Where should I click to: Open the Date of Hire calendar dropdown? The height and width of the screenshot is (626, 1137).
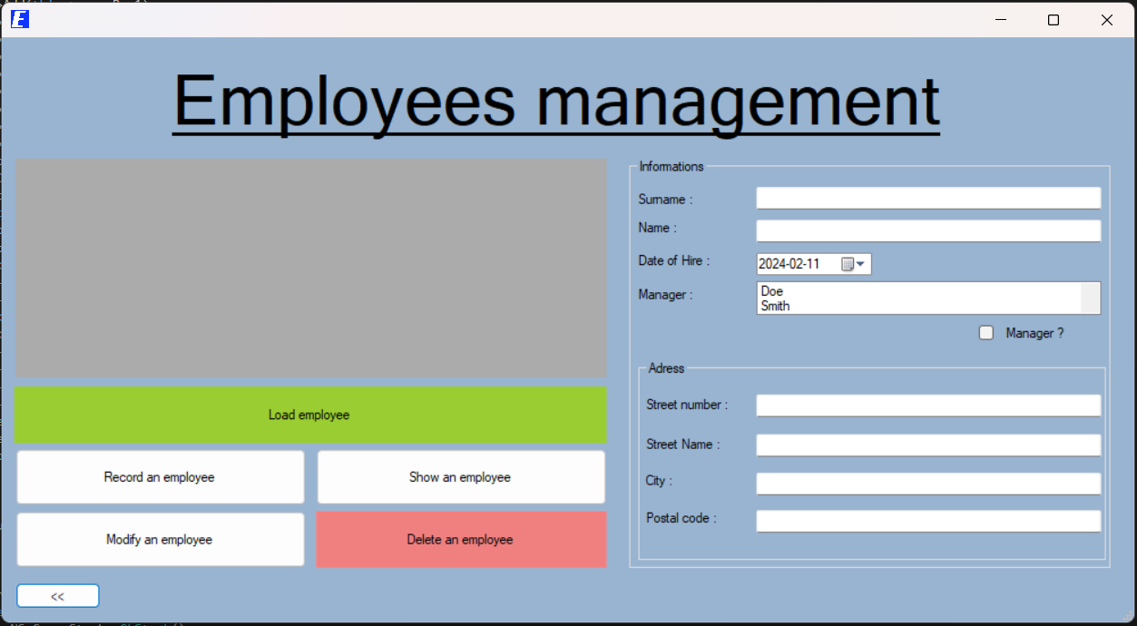tap(854, 264)
